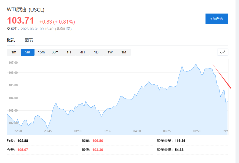Click the 最高 value 106.86
239x163 pixels.
tap(98, 141)
